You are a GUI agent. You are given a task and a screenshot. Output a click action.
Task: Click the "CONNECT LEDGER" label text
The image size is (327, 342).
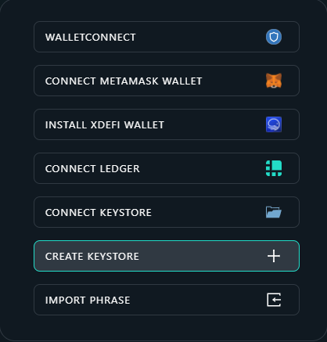point(92,169)
